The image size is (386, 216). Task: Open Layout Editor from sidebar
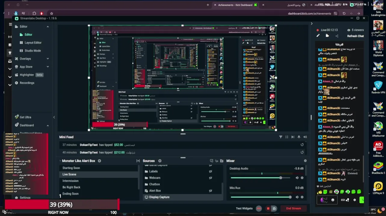(33, 43)
